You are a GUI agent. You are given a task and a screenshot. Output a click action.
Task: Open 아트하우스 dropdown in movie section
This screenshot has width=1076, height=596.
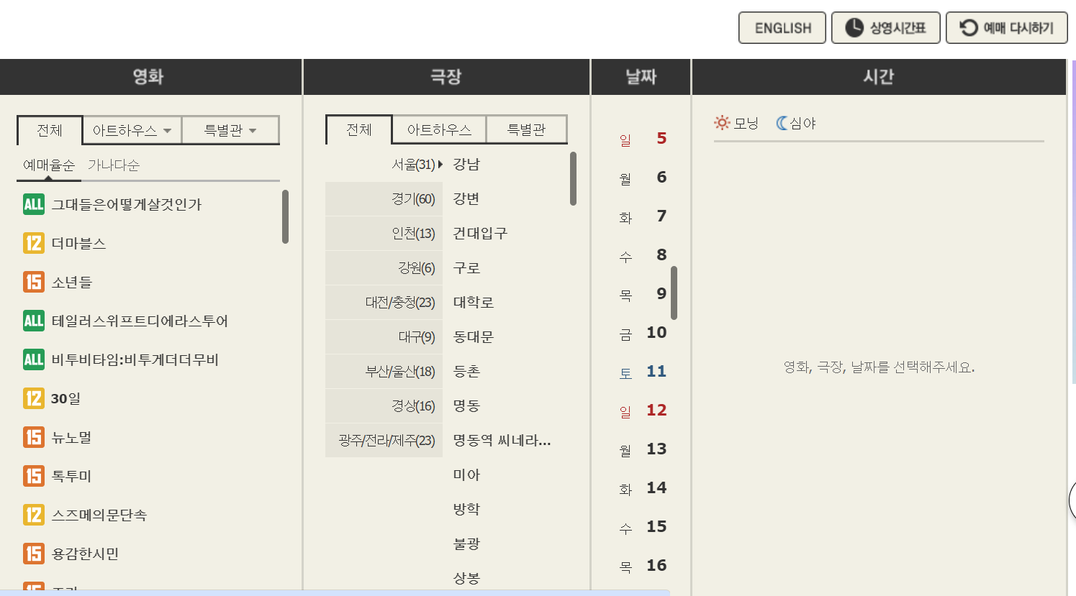[x=132, y=130]
